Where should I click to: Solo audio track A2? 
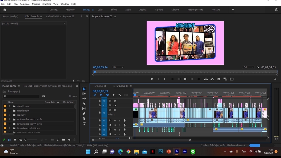pos(120,125)
